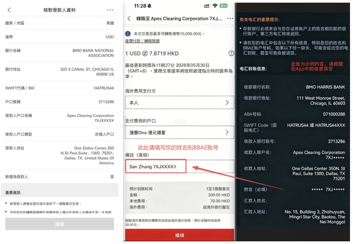Viewport: 353px width, 244px height.
Task: Go back from 轉賬至 Apex Clearing screen
Action: pyautogui.click(x=129, y=19)
